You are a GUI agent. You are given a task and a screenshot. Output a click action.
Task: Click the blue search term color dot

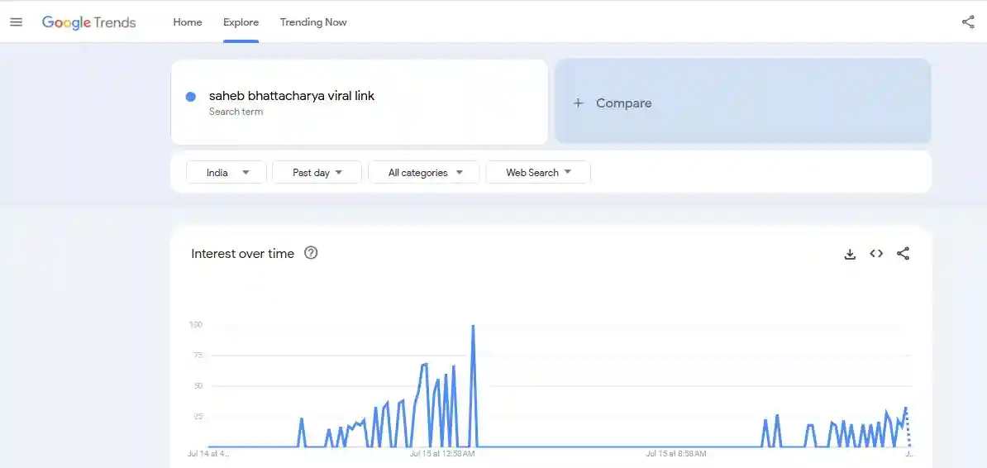click(x=191, y=97)
